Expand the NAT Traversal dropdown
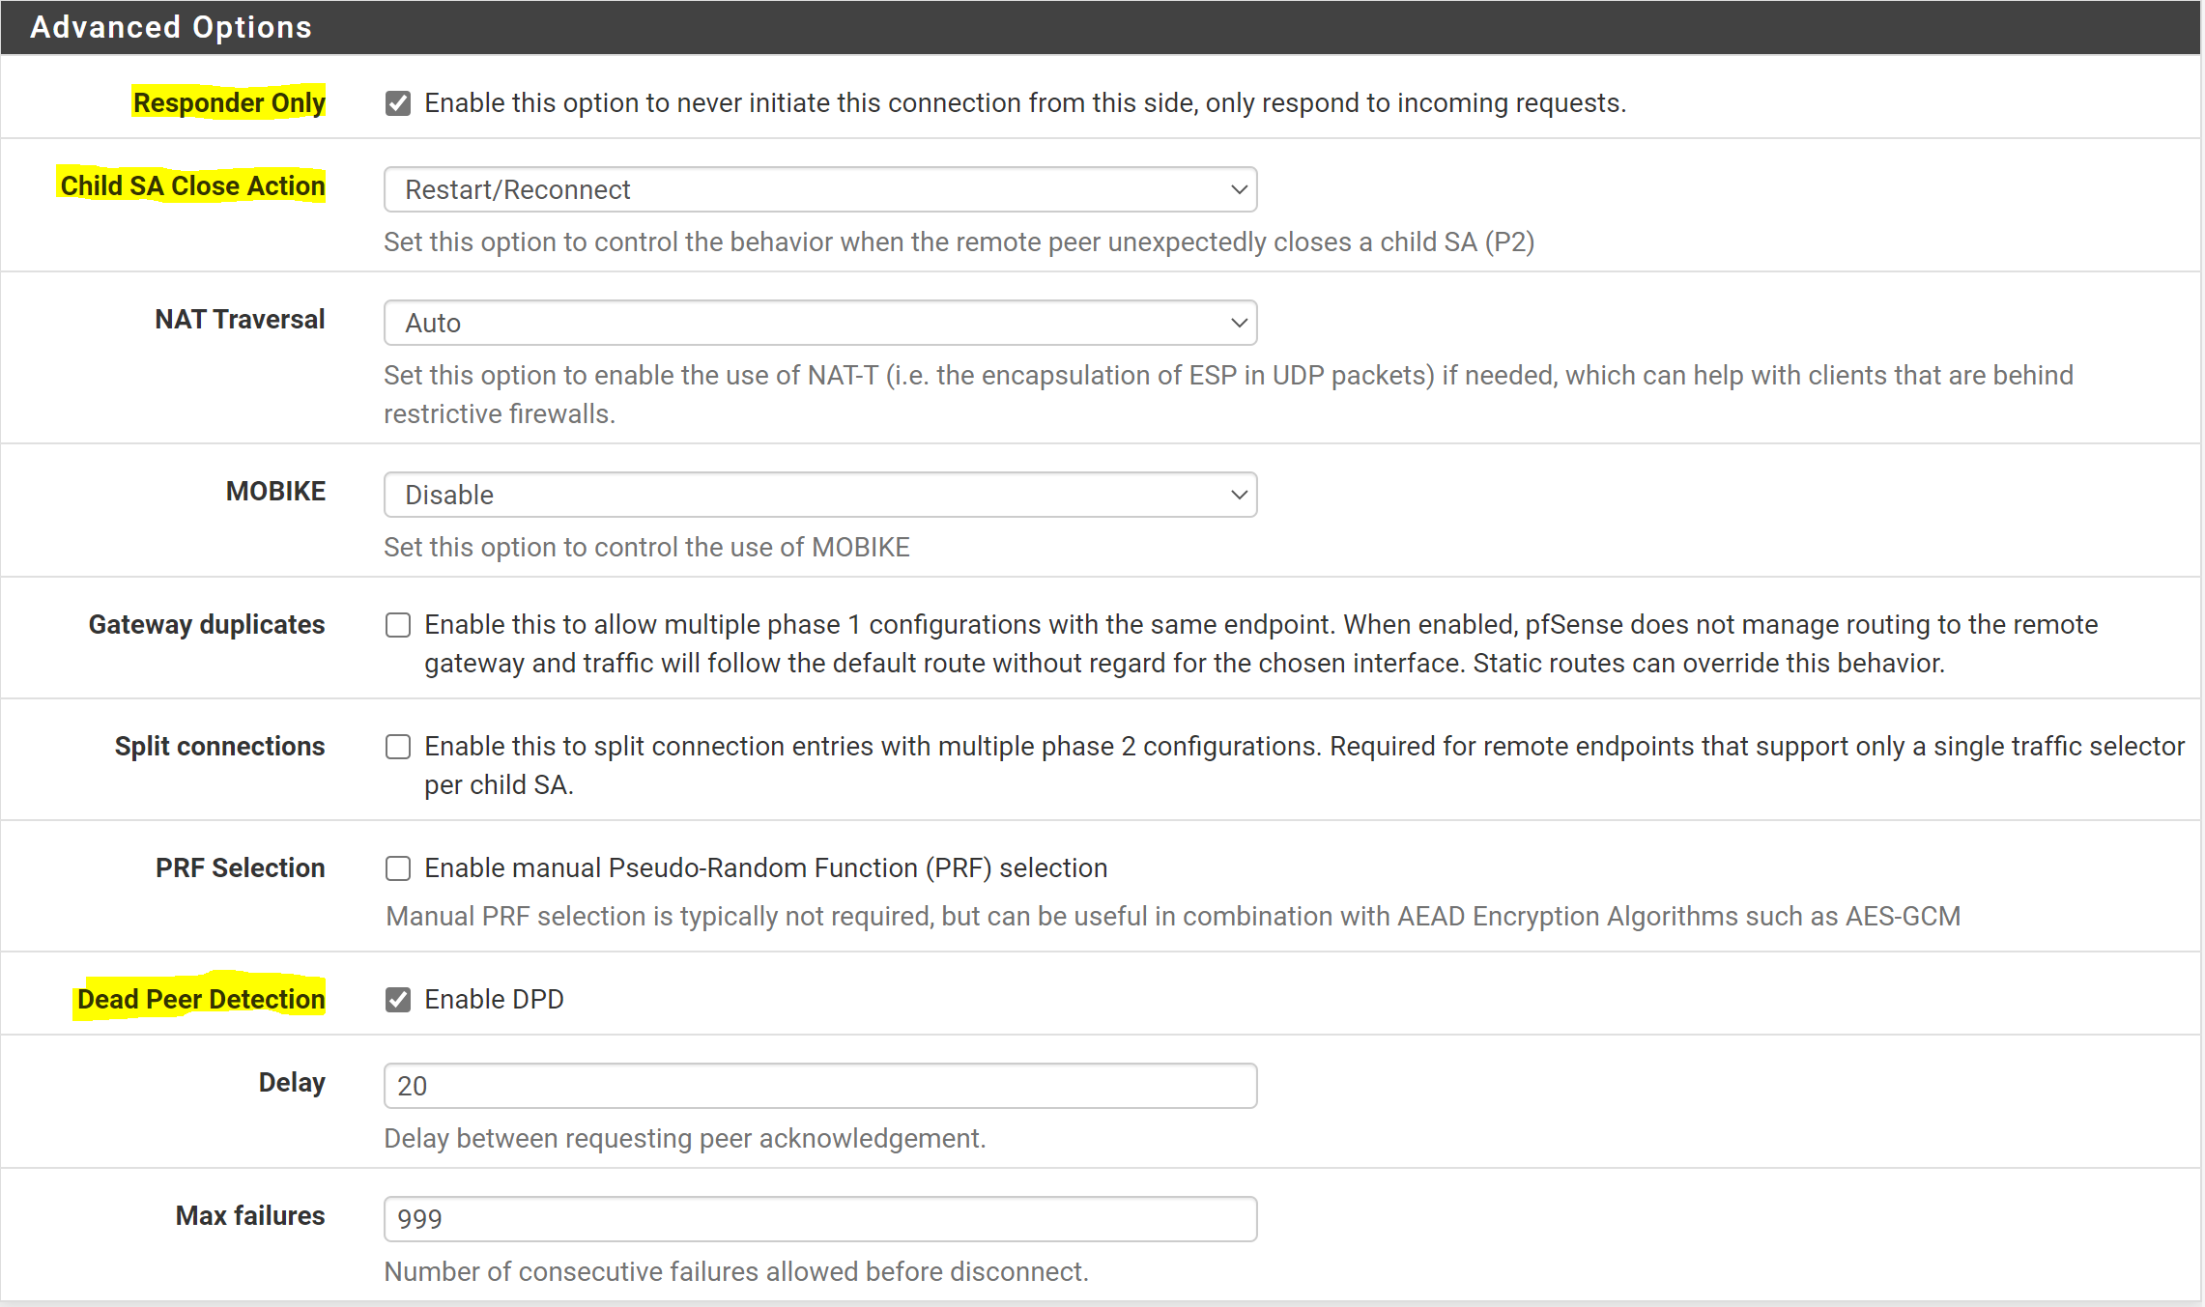 (819, 323)
